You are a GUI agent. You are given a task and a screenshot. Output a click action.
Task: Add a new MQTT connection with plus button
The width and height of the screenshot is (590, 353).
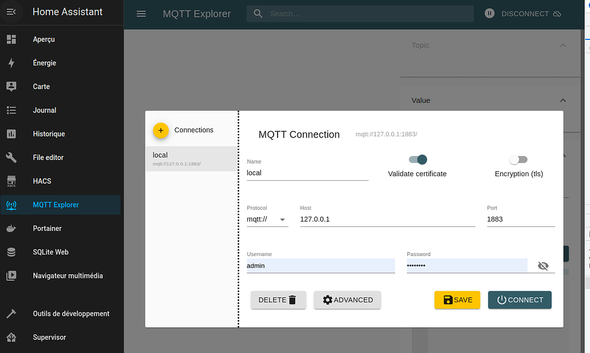(161, 130)
